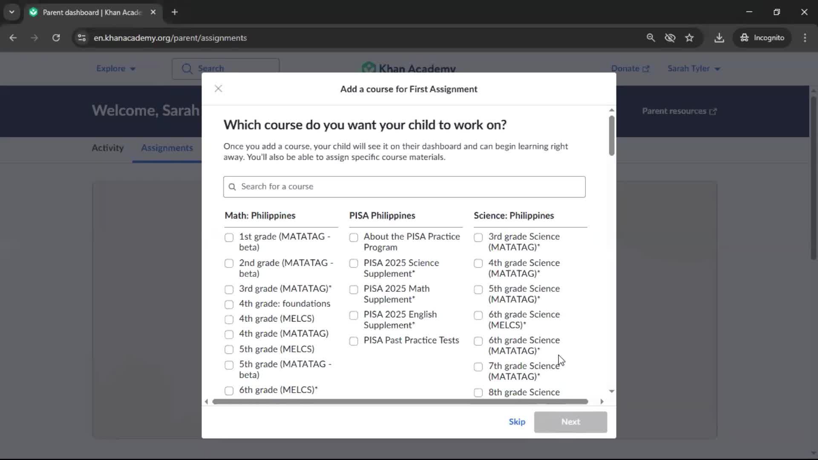Viewport: 818px width, 460px height.
Task: Click the Science: Philippines heading
Action: point(514,216)
